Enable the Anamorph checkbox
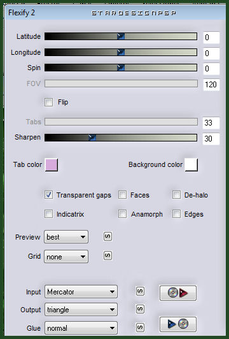 (122, 214)
